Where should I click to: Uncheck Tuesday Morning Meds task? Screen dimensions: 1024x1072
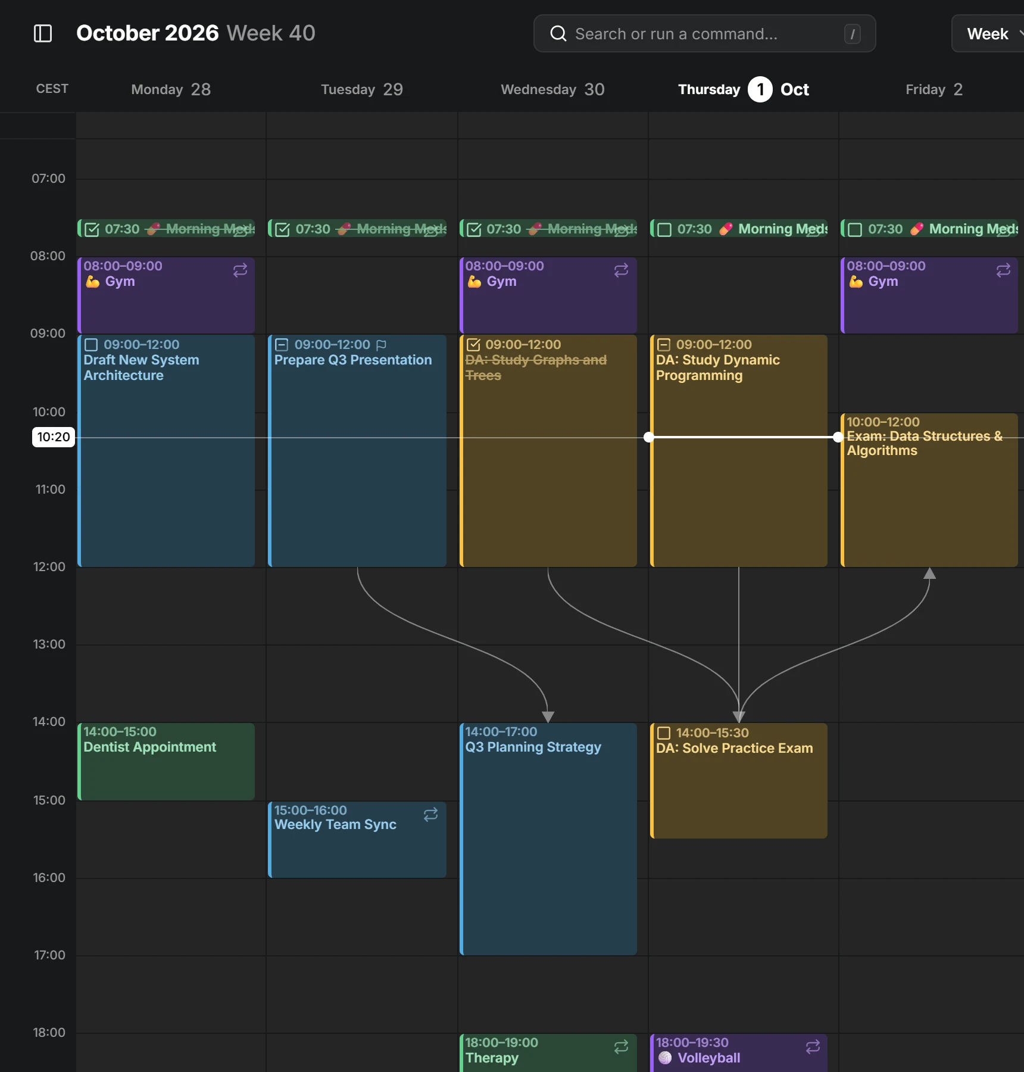(283, 230)
